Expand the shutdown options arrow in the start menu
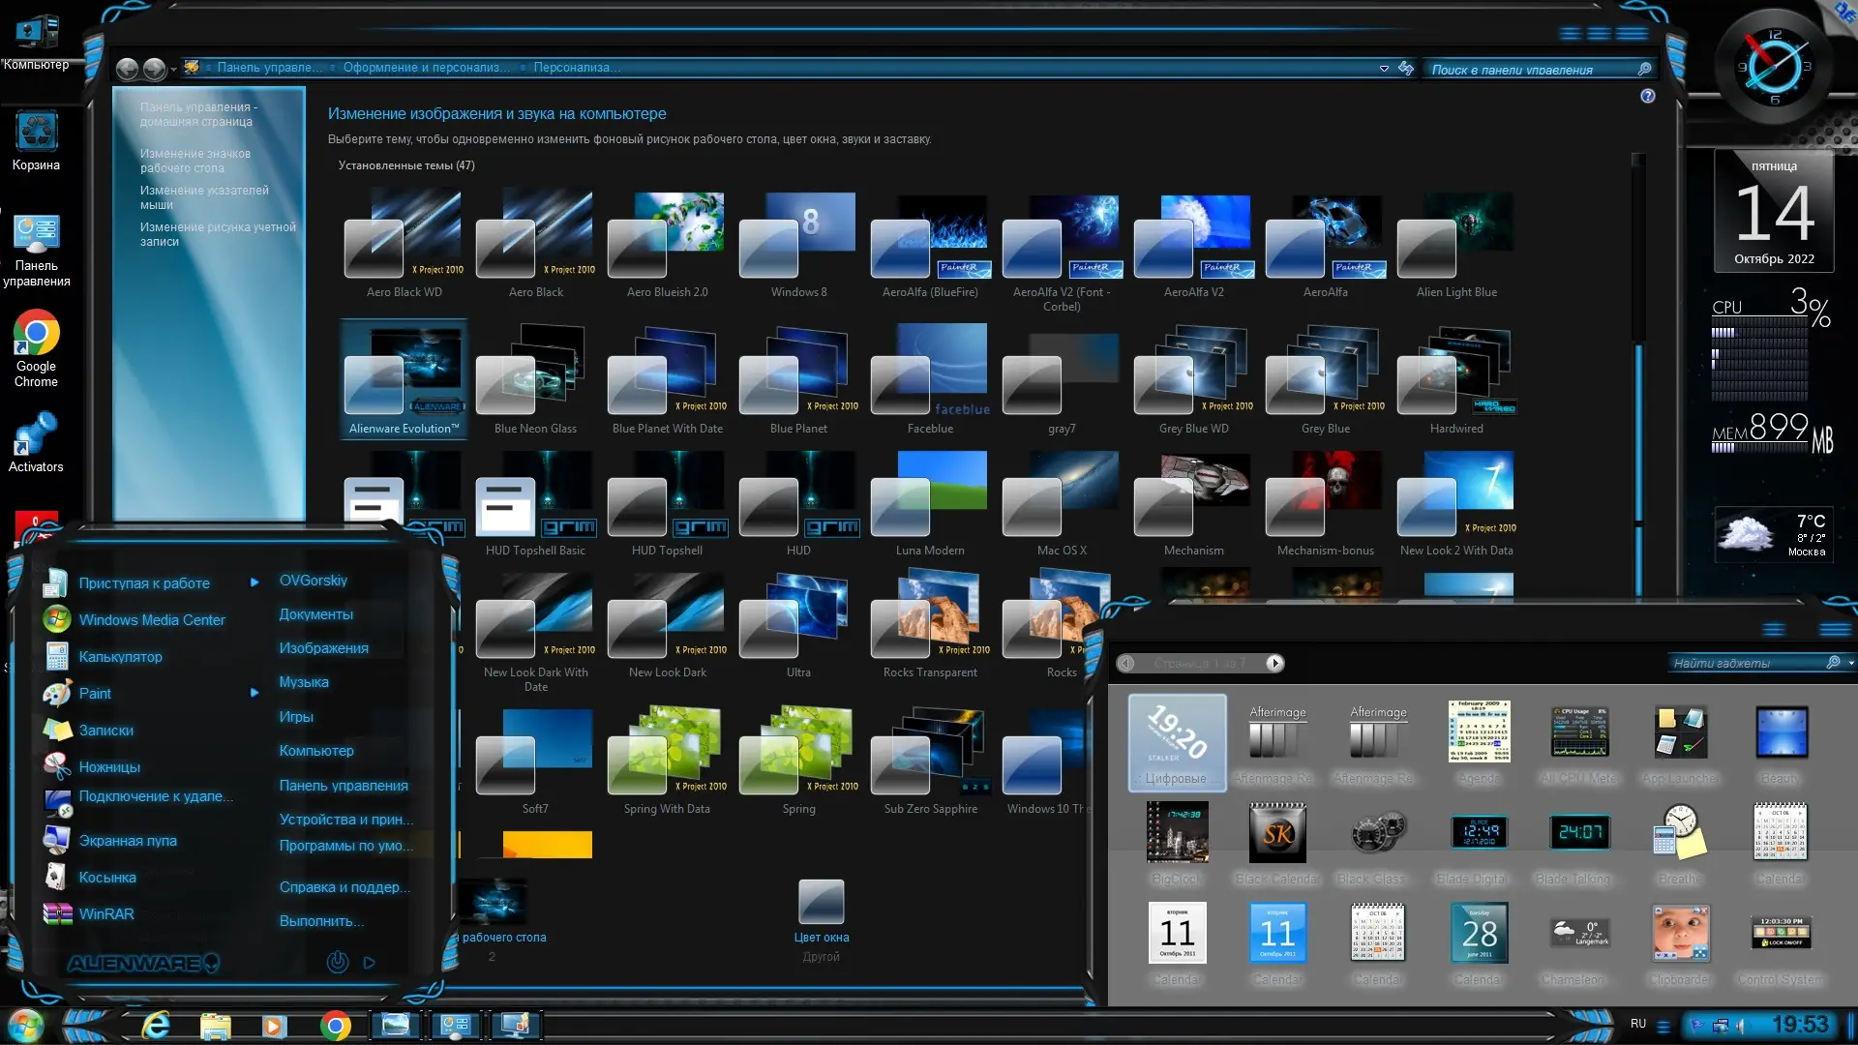 coord(369,962)
